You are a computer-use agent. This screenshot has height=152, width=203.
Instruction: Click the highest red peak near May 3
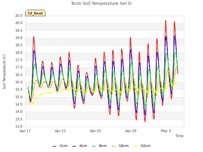(x=166, y=21)
